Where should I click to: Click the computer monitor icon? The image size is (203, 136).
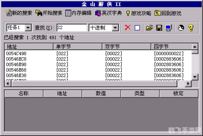pyautogui.click(x=169, y=28)
